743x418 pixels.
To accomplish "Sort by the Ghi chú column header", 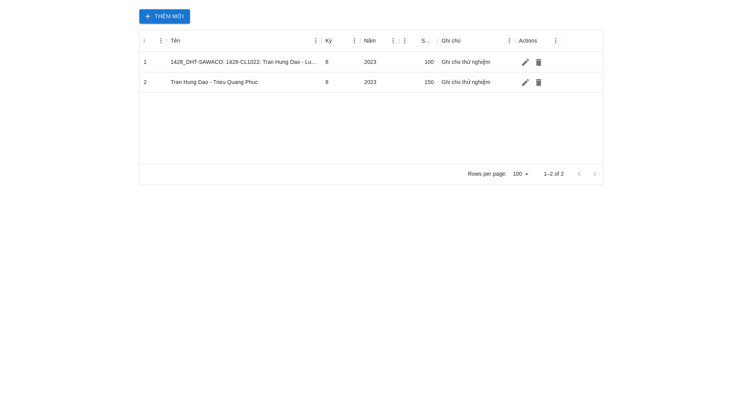I will point(451,41).
